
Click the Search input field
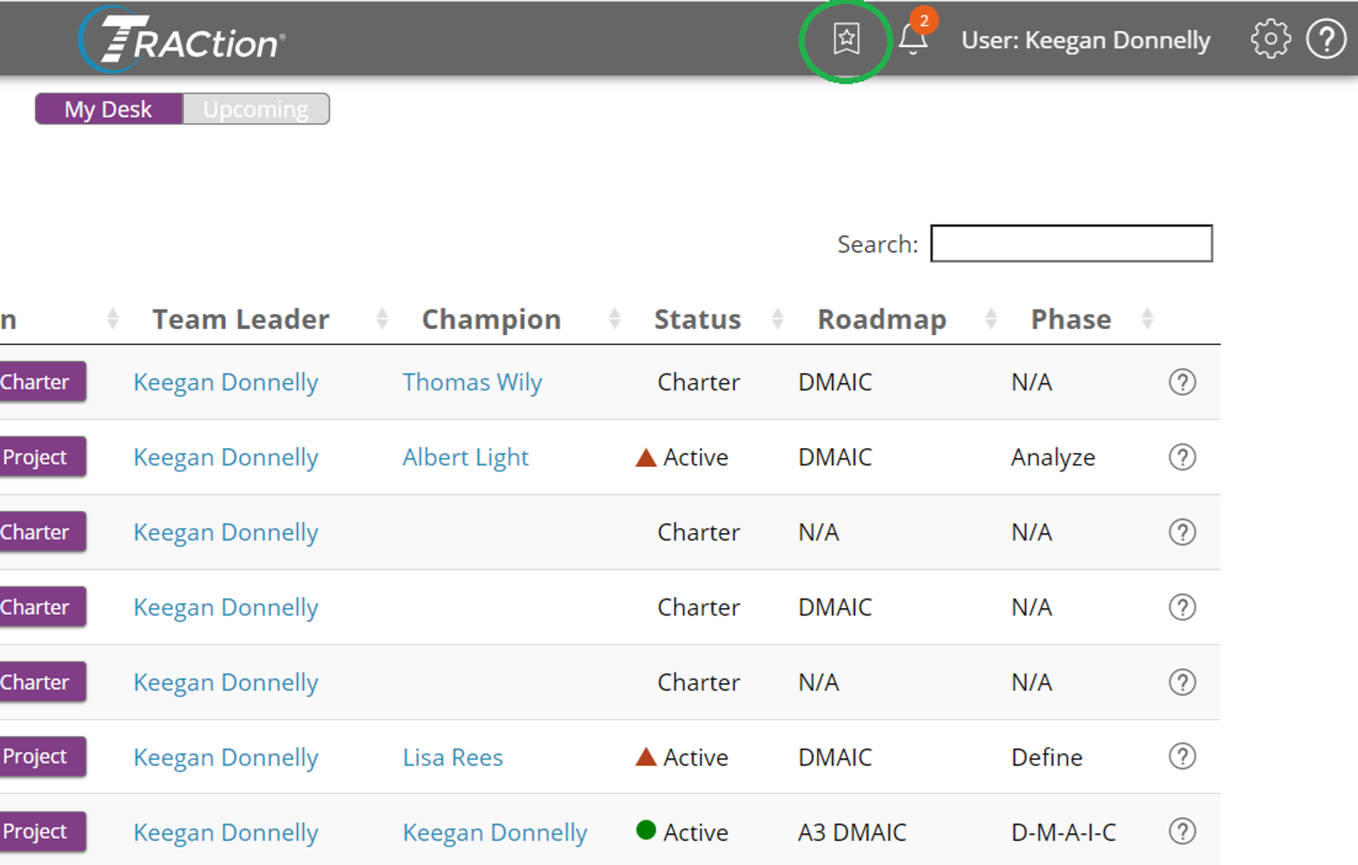tap(1072, 243)
